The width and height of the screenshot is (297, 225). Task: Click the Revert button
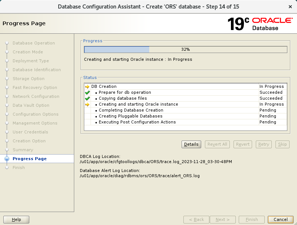tap(243, 144)
